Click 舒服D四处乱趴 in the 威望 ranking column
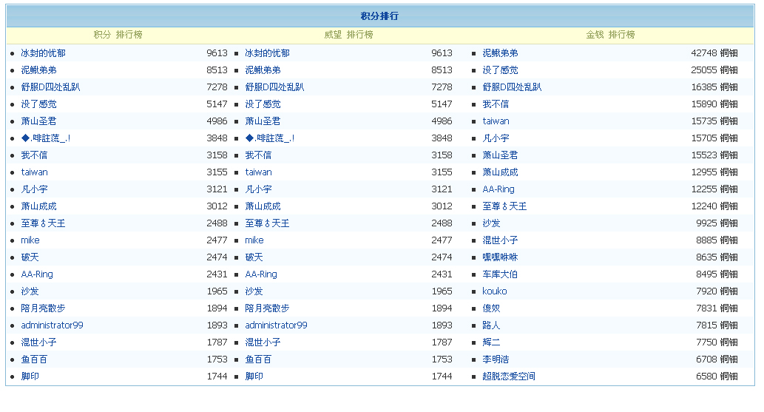Image resolution: width=764 pixels, height=412 pixels. 274,87
